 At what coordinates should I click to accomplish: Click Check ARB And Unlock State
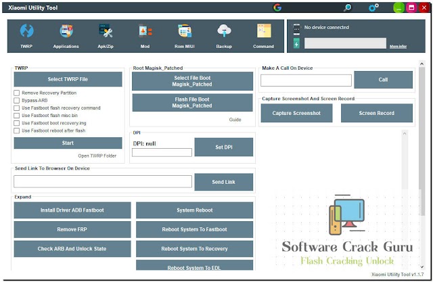click(72, 249)
